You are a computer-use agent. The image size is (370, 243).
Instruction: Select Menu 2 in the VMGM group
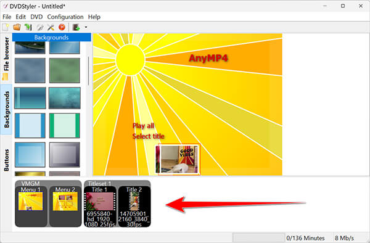[65, 206]
